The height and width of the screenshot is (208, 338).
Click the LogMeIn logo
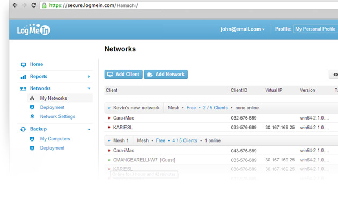click(34, 29)
